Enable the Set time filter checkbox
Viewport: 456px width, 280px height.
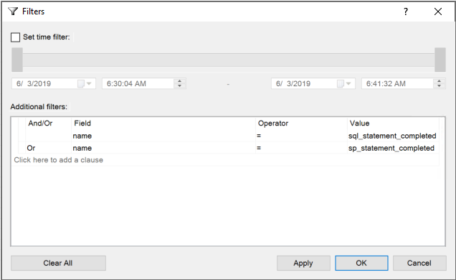[15, 37]
